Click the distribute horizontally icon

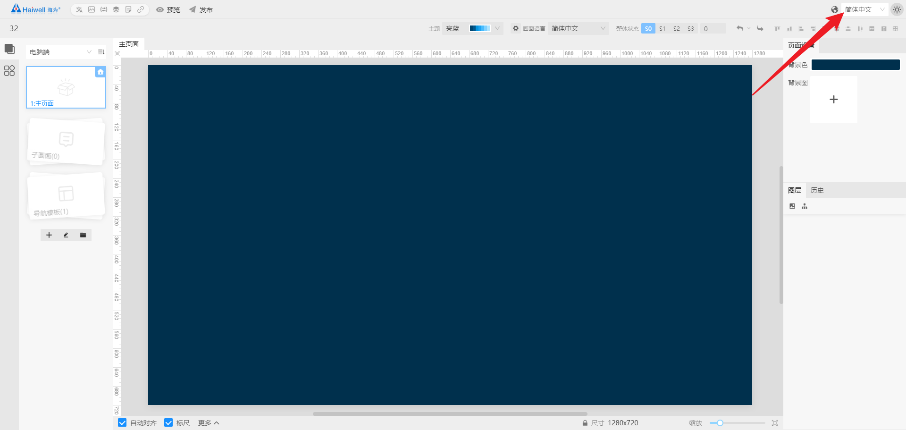[860, 29]
